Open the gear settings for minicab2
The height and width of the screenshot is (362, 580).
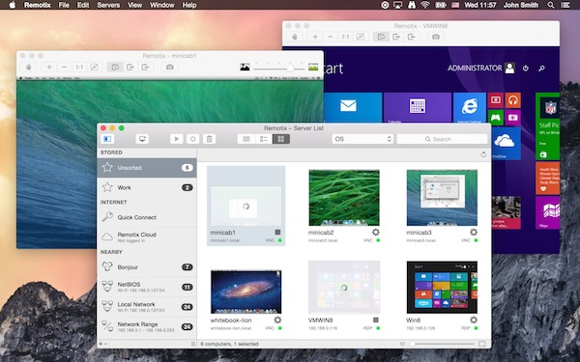(x=376, y=232)
